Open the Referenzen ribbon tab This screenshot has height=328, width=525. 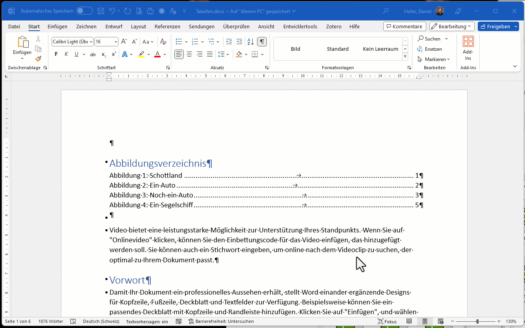(x=167, y=26)
